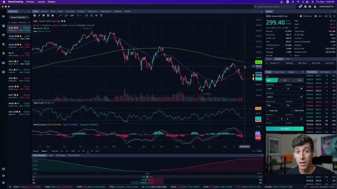
Task: Open the text tool dropdown in chart toolbar
Action: pyautogui.click(x=78, y=15)
